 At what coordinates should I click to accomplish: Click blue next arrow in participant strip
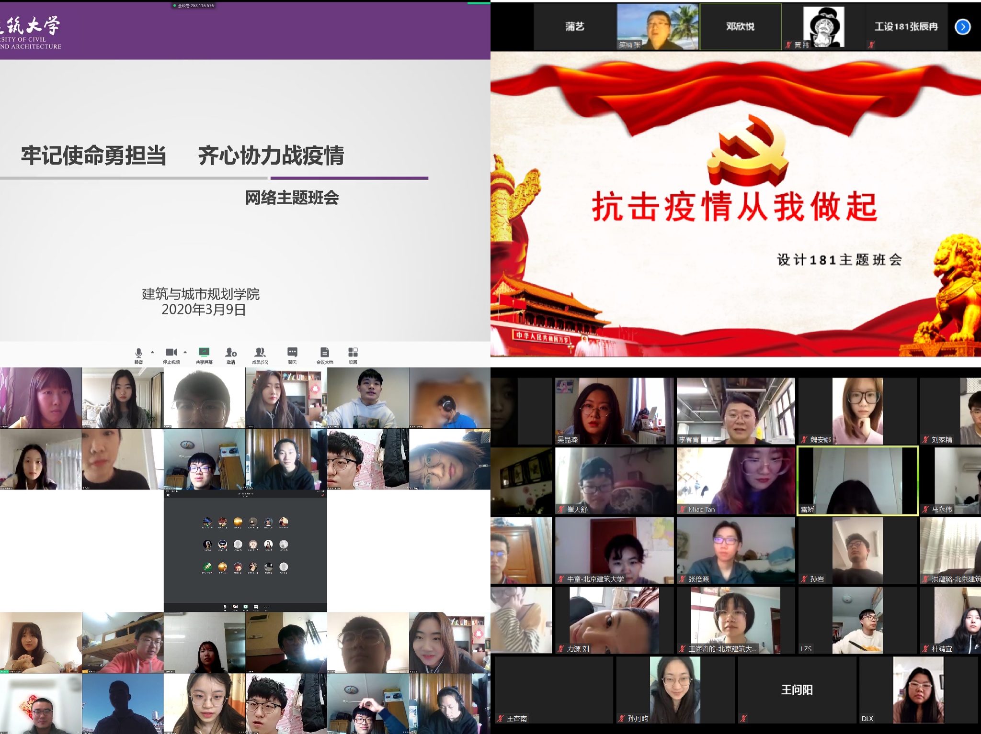pos(962,27)
